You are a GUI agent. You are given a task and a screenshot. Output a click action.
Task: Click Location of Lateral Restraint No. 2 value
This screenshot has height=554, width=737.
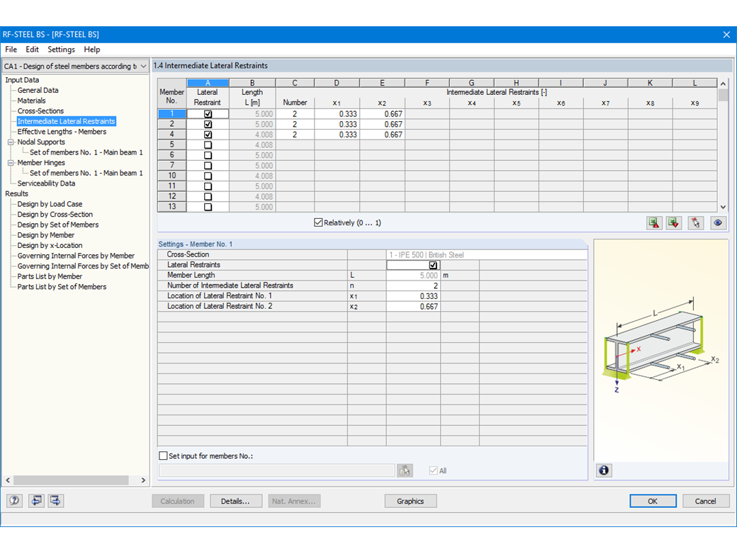click(x=413, y=306)
